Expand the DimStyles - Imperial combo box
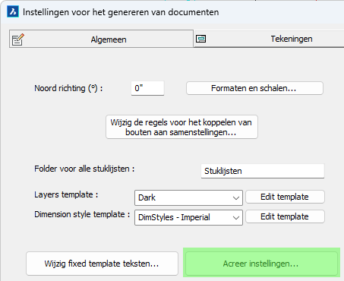 pos(188,217)
